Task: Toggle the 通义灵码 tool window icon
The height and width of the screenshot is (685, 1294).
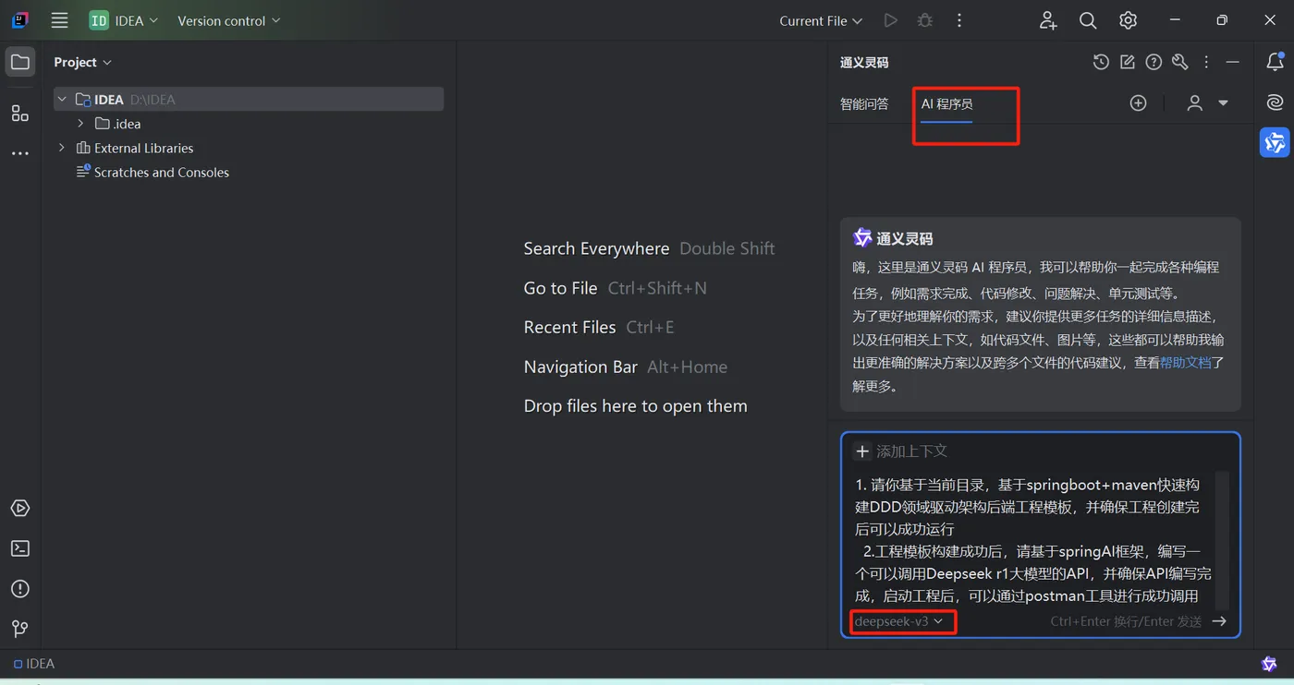Action: point(1275,142)
